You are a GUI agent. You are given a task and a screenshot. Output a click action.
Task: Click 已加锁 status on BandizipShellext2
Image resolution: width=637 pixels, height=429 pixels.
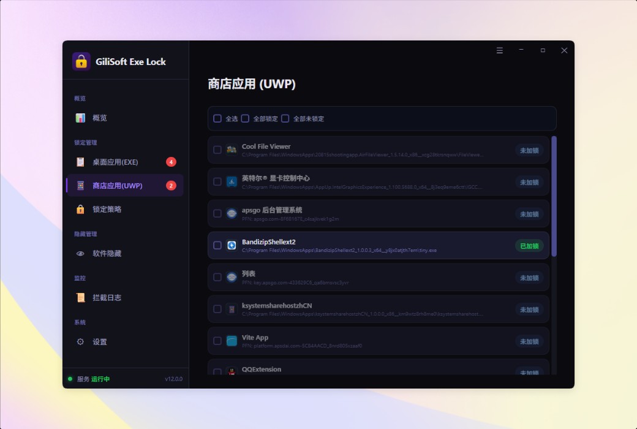pyautogui.click(x=529, y=246)
